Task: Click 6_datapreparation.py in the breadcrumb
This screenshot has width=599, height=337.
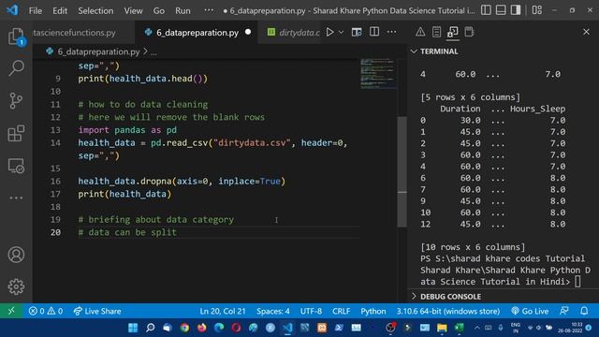Action: [98, 51]
